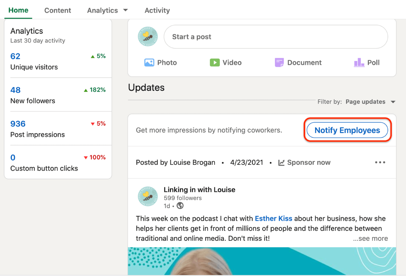Open the Activity tab
This screenshot has width=406, height=276.
[157, 10]
